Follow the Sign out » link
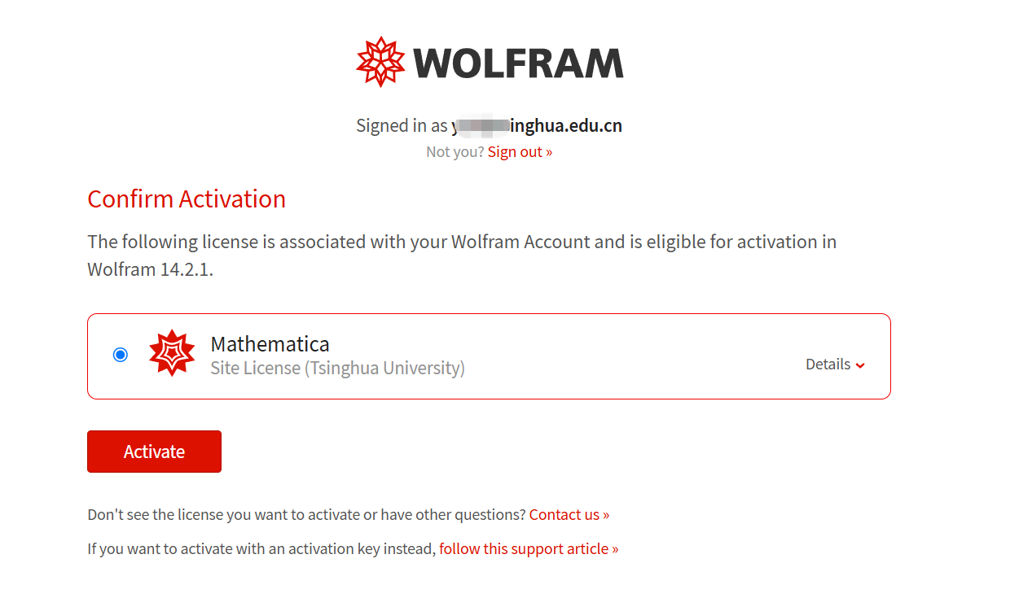1019x598 pixels. (x=520, y=152)
